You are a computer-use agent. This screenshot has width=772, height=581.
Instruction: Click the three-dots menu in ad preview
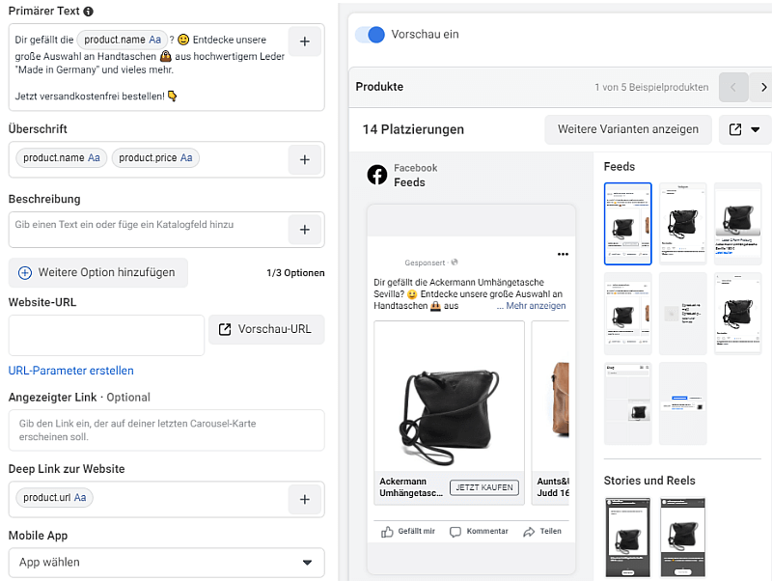point(563,254)
